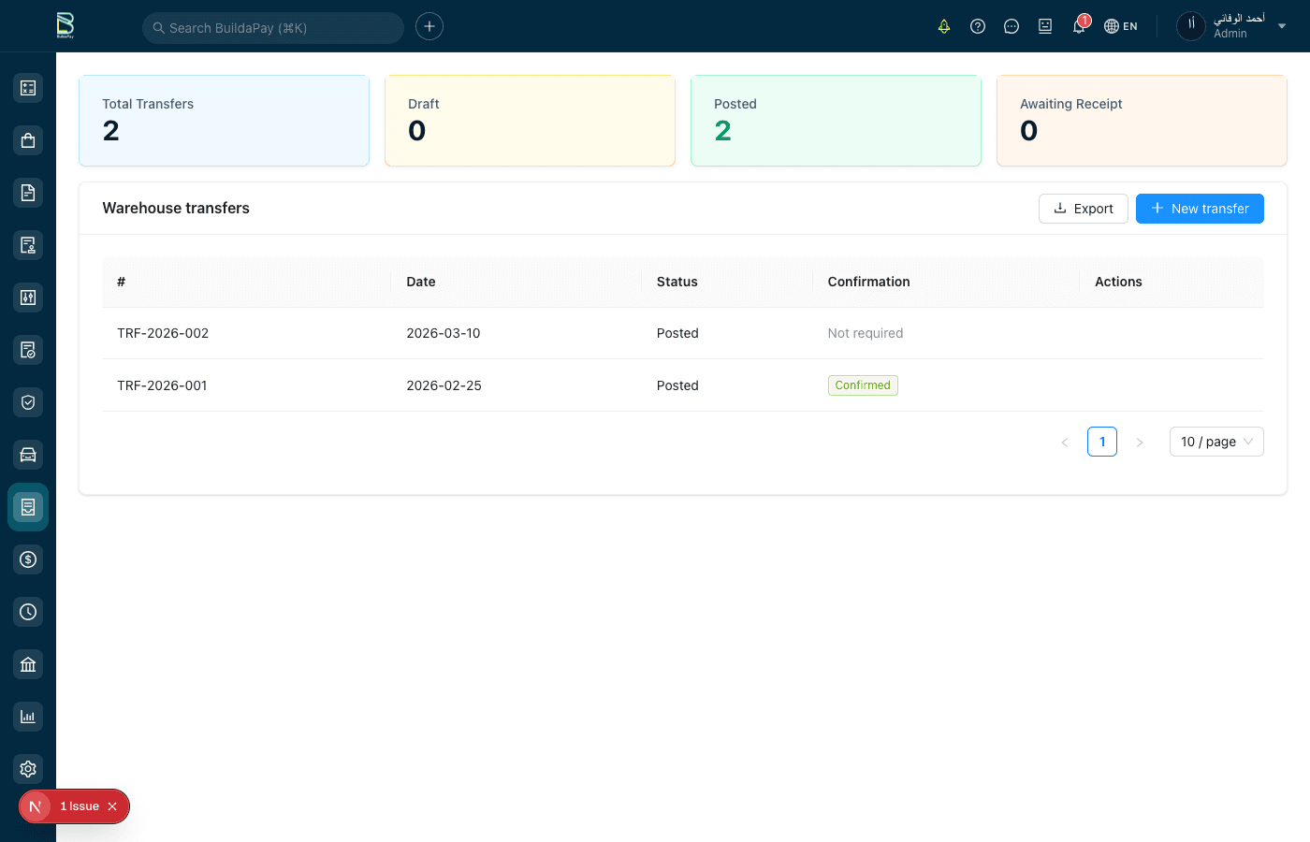The image size is (1310, 842).
Task: Click the Export button
Action: pyautogui.click(x=1083, y=209)
